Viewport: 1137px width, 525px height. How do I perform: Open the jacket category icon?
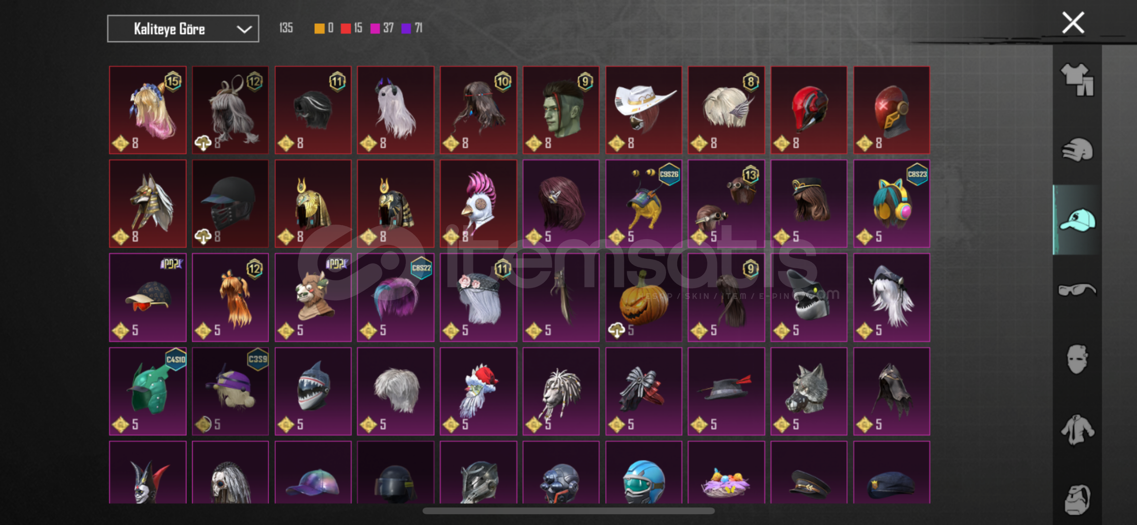point(1077,430)
